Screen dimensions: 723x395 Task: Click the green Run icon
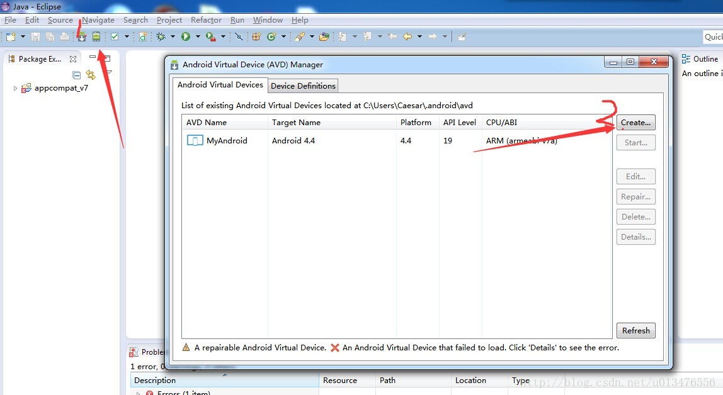point(186,37)
